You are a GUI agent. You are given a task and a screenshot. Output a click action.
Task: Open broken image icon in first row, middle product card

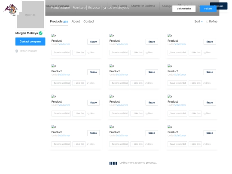[x=112, y=35]
